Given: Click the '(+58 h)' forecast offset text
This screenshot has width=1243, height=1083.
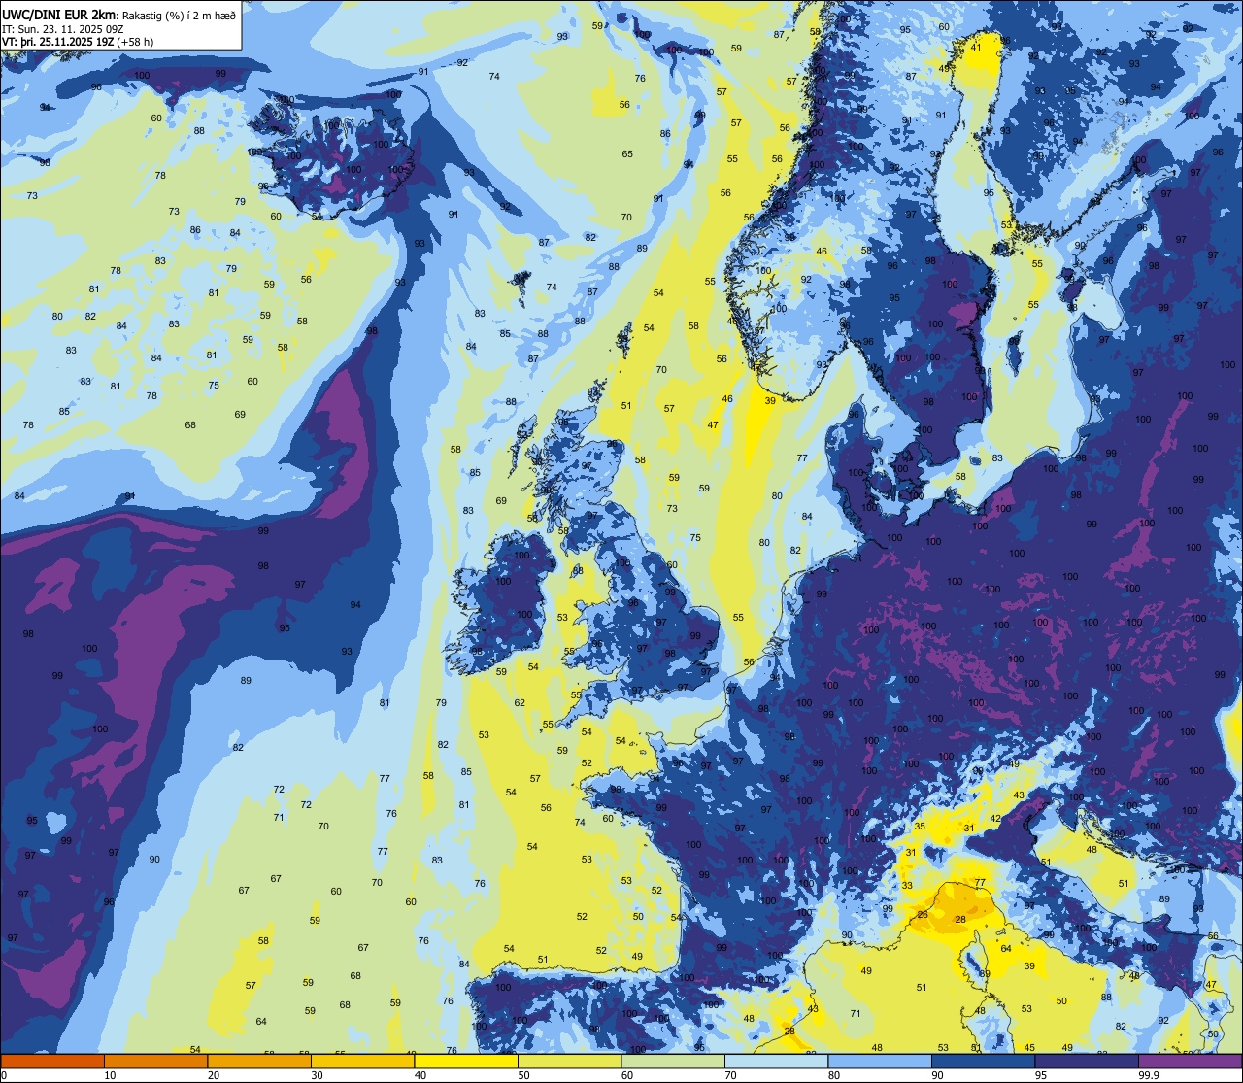Looking at the screenshot, I should (135, 41).
